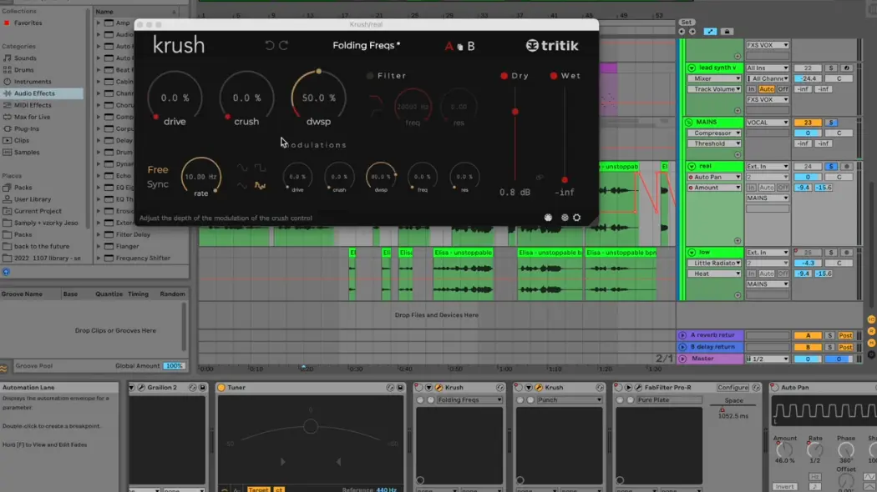Open the Heat parameter dropdown
Viewport: 877px width, 492px height.
(714, 274)
